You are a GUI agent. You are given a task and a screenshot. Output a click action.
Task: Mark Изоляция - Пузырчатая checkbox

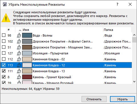click(4, 53)
